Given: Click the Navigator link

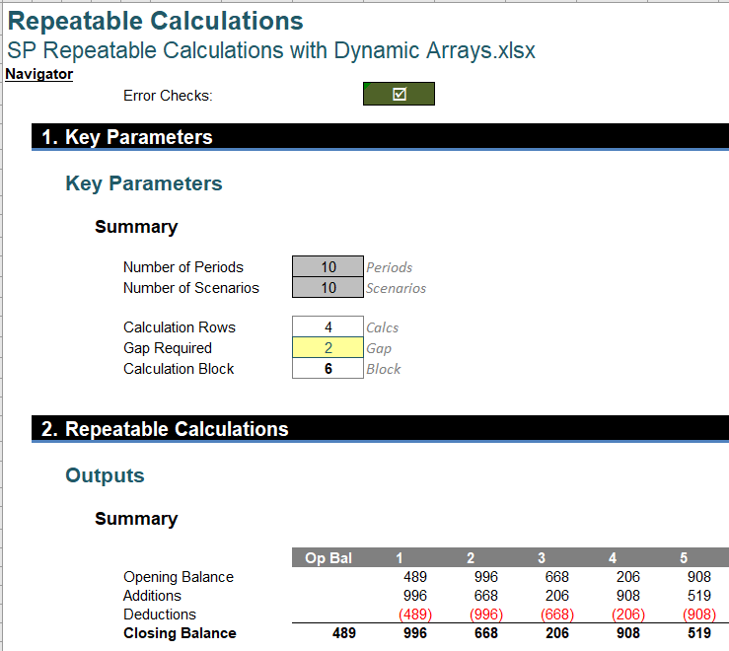Looking at the screenshot, I should point(39,74).
